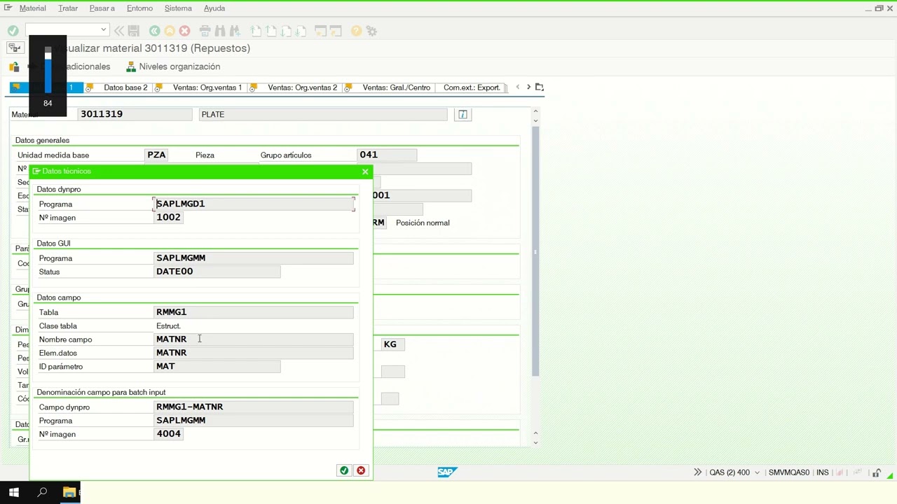Switch to the Com.ext.: Export. tab
Screen dimensions: 897x504
tap(472, 87)
